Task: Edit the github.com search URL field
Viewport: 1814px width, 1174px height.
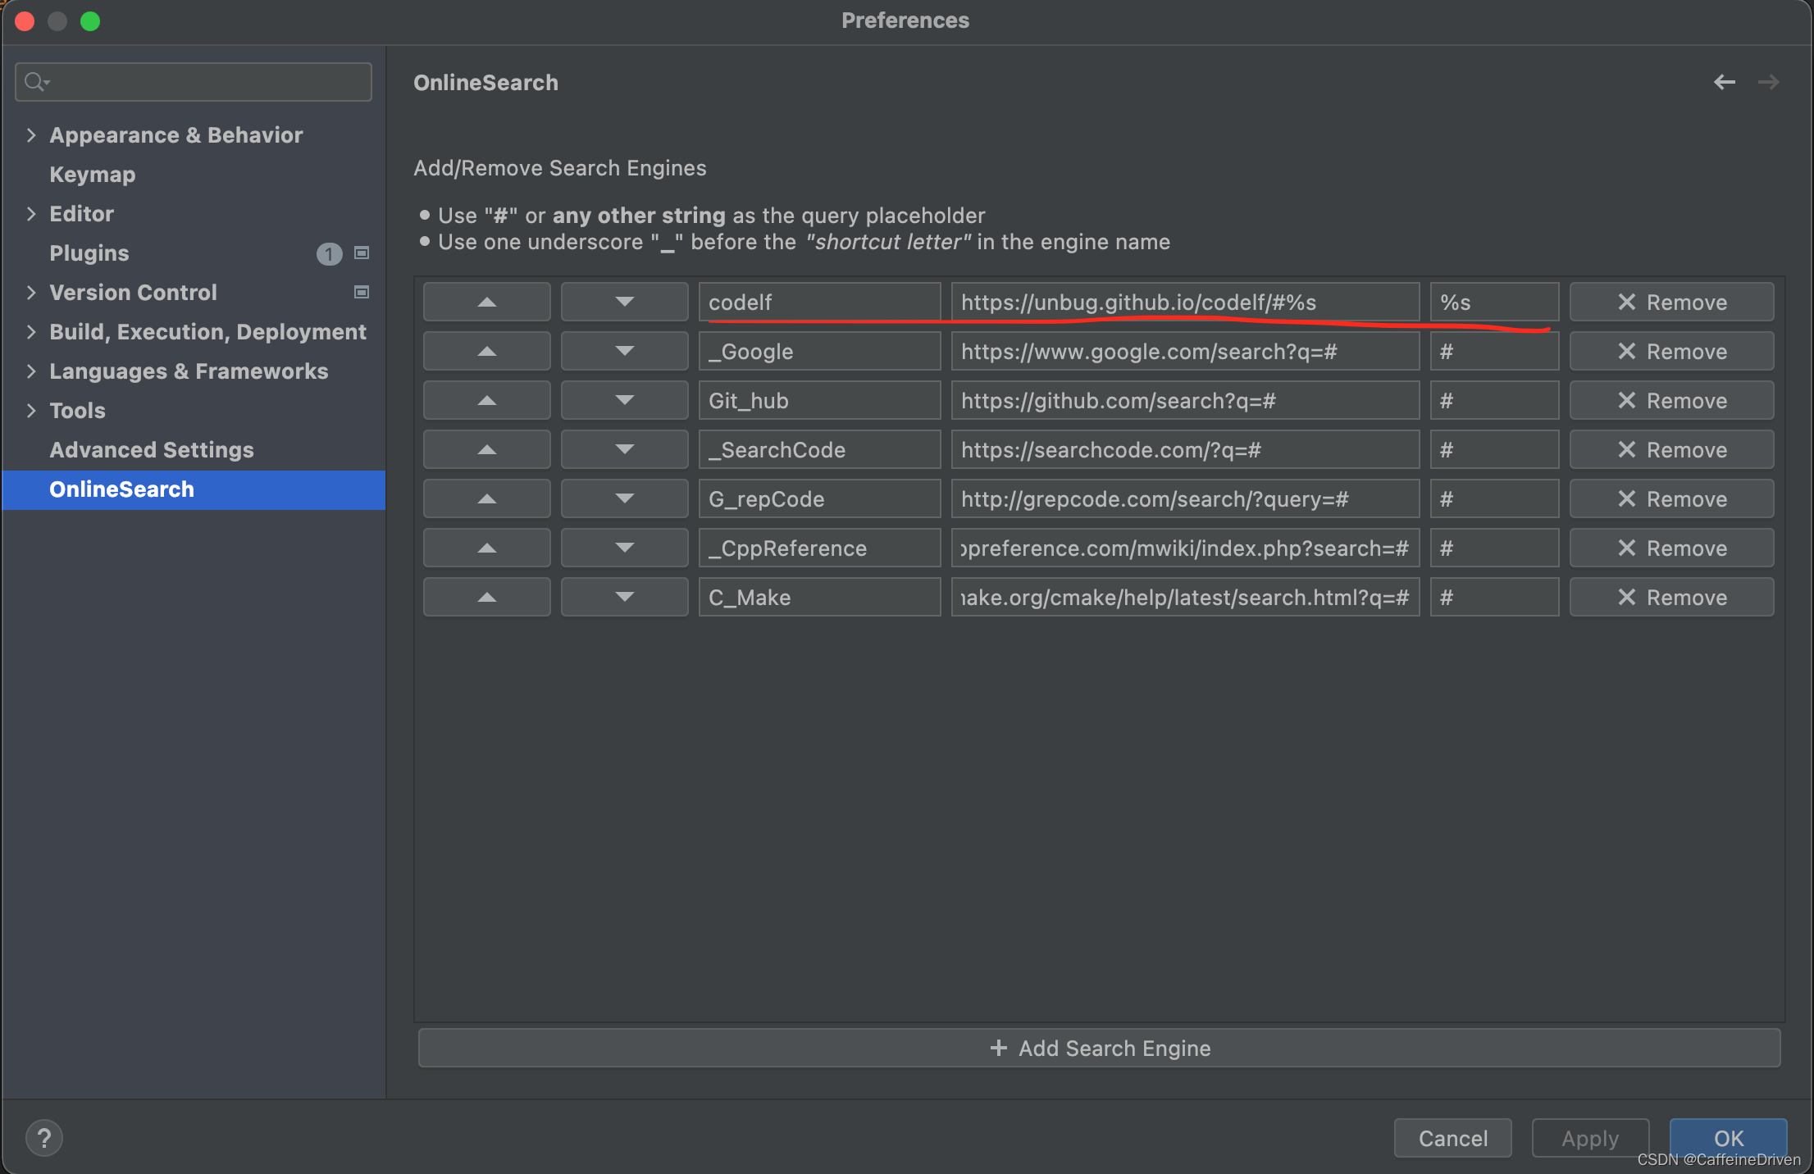Action: (1185, 400)
